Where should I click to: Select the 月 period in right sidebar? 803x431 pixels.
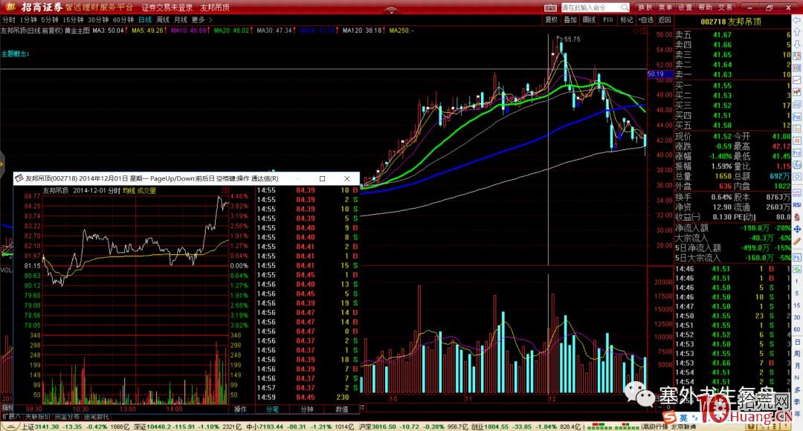[x=797, y=366]
